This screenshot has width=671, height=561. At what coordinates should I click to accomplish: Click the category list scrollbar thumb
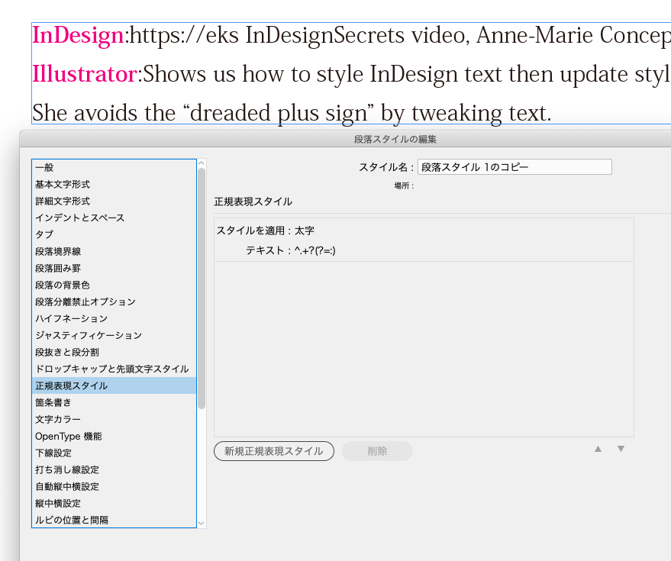pos(202,289)
